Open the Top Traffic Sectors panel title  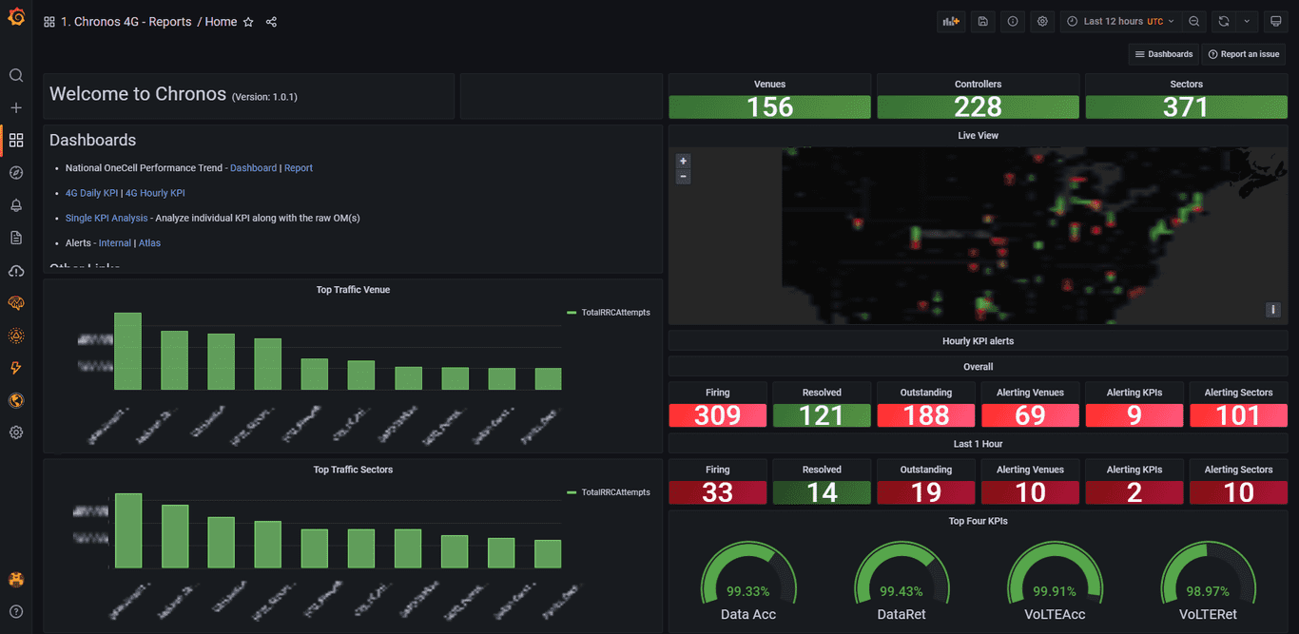point(353,470)
